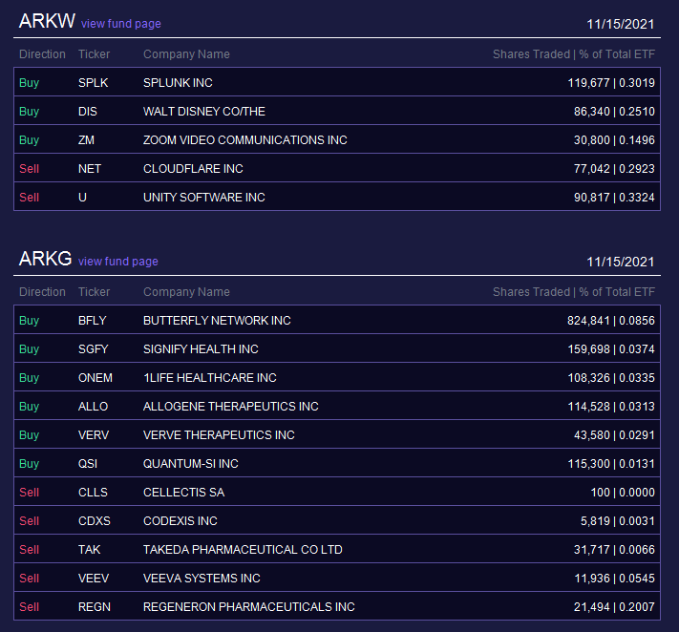Click 1LIFE HEALTHCARE INC company name

(210, 377)
